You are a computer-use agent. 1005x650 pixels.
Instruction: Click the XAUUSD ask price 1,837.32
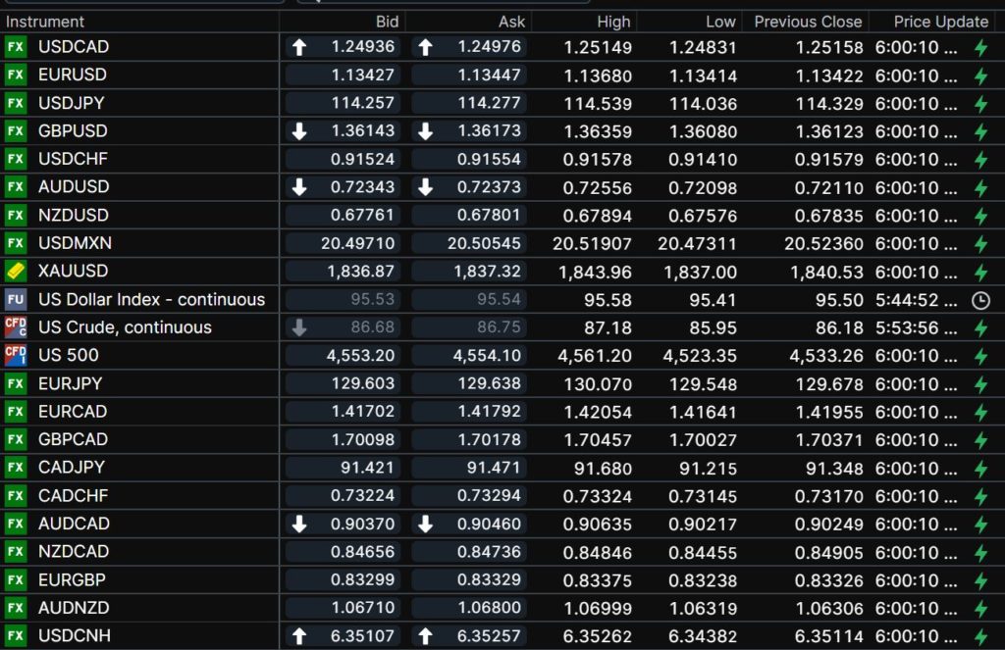pyautogui.click(x=487, y=272)
